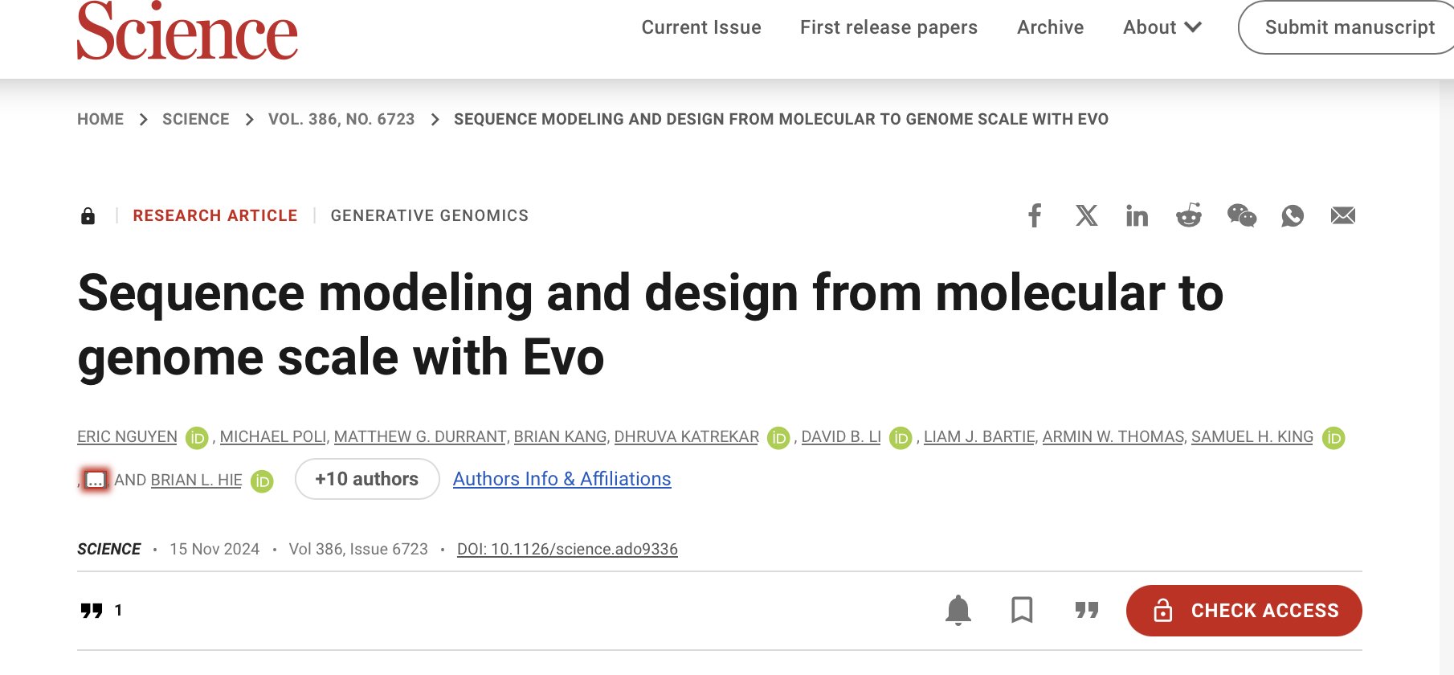1454x675 pixels.
Task: Share article on Reddit
Action: (1189, 215)
